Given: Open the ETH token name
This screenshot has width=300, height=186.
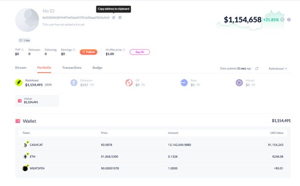Looking at the screenshot, I should pyautogui.click(x=33, y=156).
